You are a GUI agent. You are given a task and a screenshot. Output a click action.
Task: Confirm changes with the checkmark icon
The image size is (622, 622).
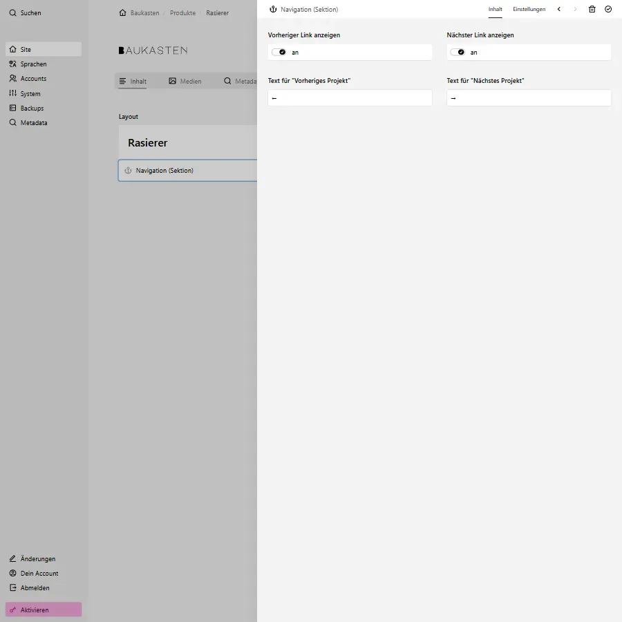pyautogui.click(x=608, y=9)
